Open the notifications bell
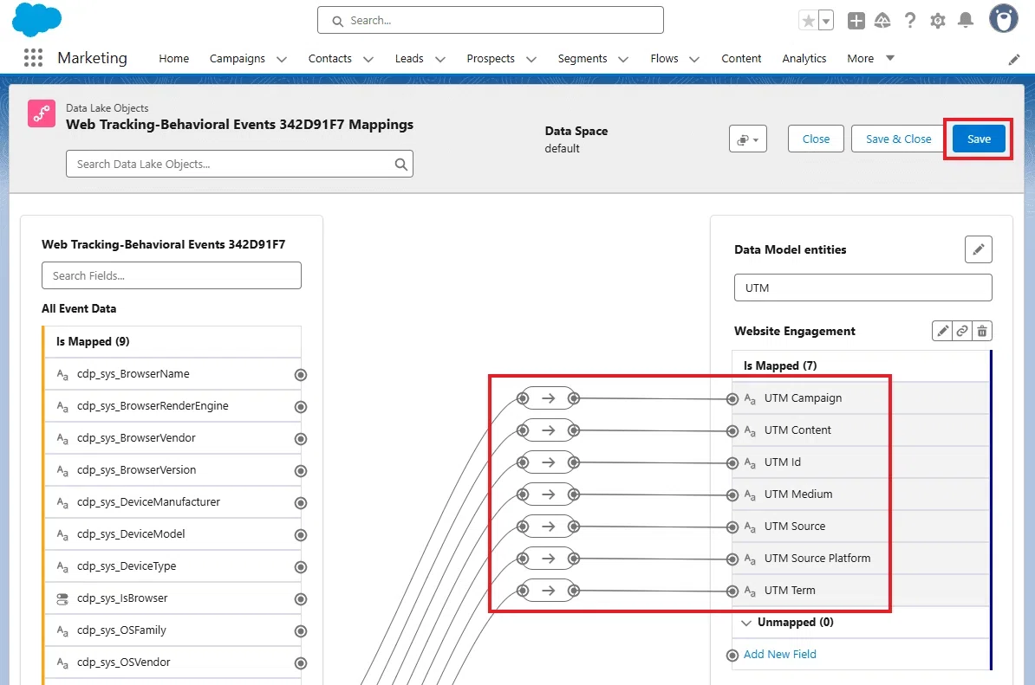The image size is (1035, 685). 966,21
